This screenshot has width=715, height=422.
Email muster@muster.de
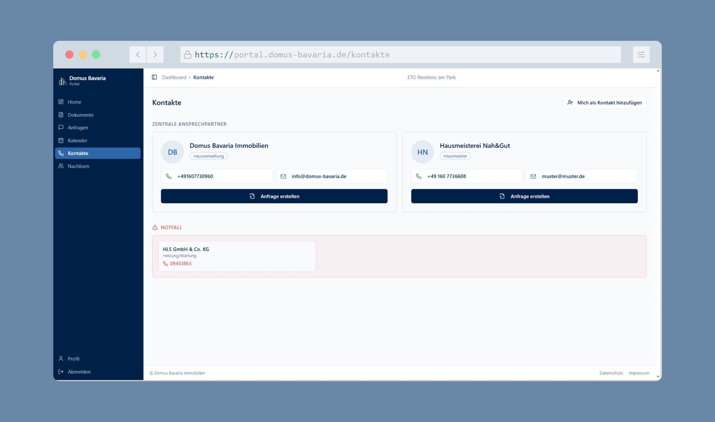point(582,176)
